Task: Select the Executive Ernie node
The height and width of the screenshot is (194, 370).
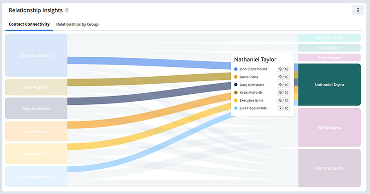Action: pyautogui.click(x=36, y=153)
